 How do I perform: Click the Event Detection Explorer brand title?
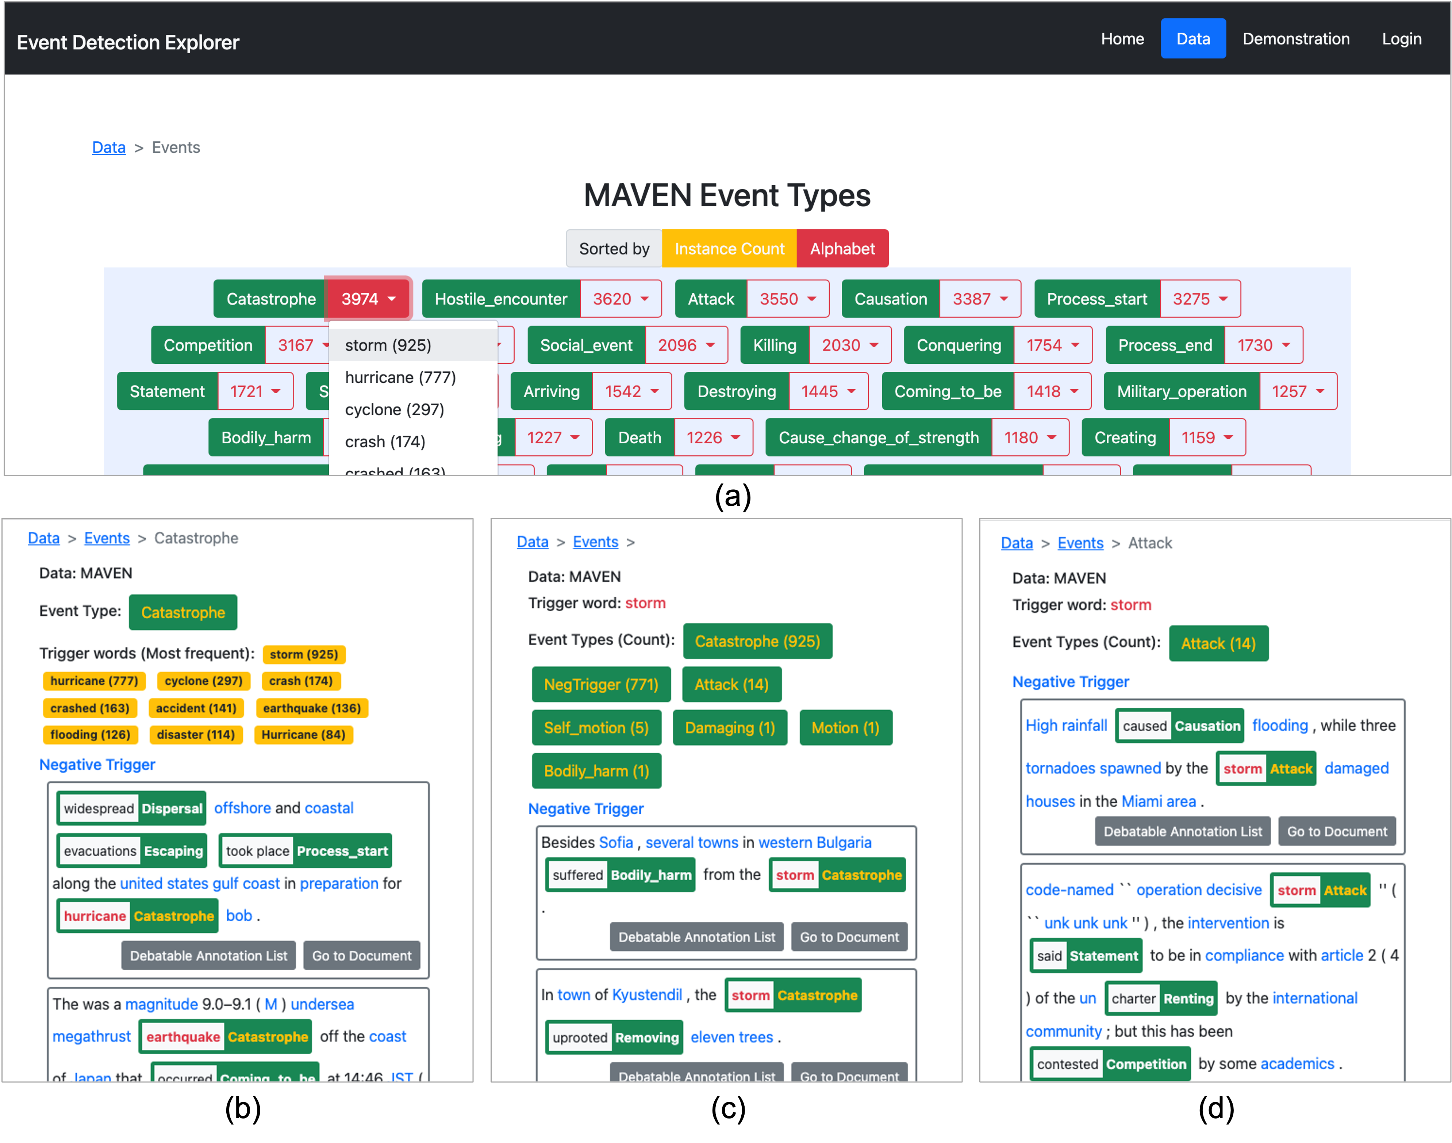pyautogui.click(x=128, y=42)
